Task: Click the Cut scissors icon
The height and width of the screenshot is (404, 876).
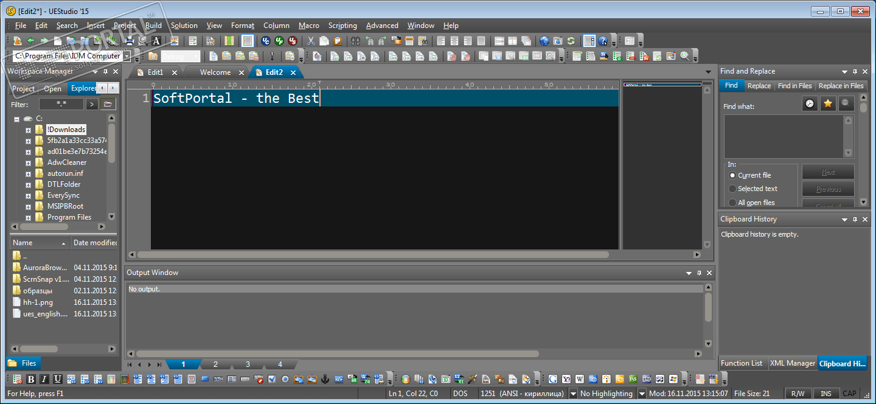Action: pyautogui.click(x=311, y=41)
